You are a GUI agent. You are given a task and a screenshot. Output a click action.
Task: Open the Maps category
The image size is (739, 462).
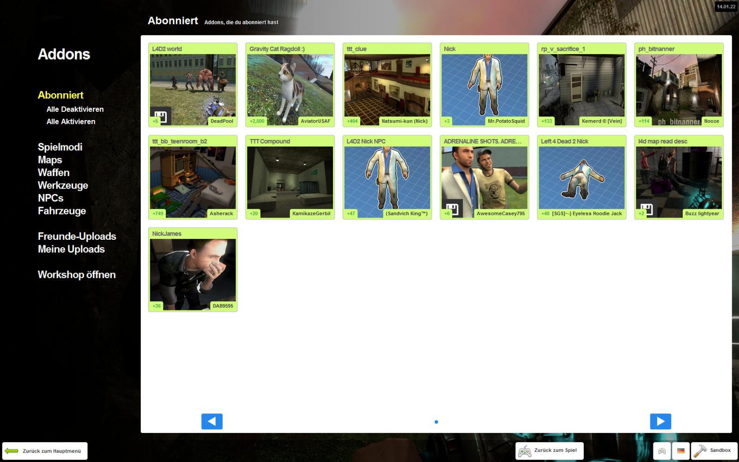point(50,160)
